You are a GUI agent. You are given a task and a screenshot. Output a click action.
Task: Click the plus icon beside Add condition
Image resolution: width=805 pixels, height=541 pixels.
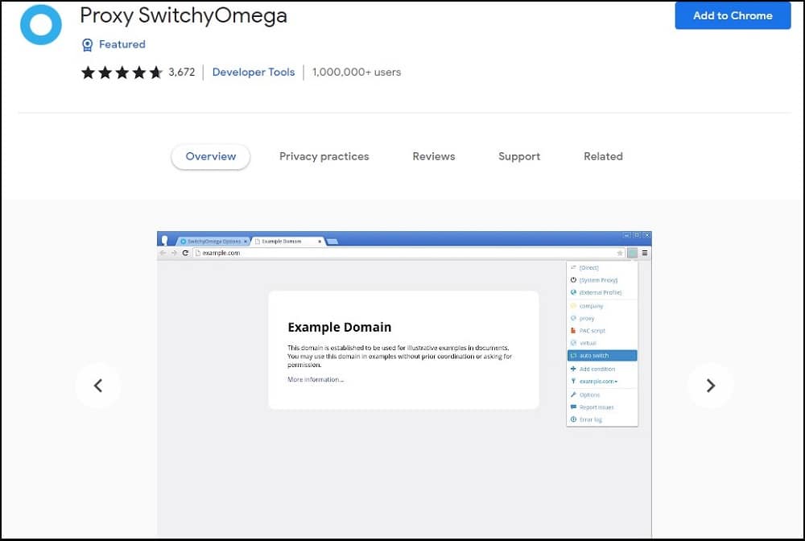(x=573, y=369)
